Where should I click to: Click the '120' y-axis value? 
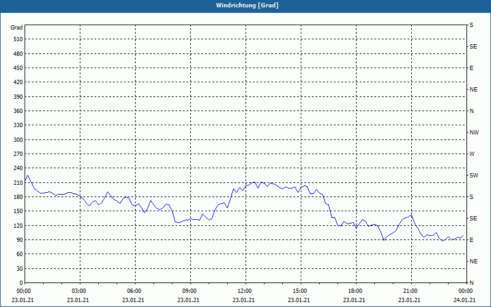[x=18, y=226]
